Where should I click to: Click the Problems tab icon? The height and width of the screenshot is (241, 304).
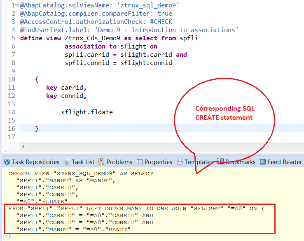[x=101, y=162]
